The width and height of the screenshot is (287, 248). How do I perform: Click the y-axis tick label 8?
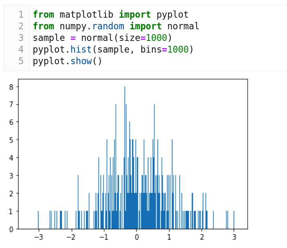pyautogui.click(x=12, y=87)
